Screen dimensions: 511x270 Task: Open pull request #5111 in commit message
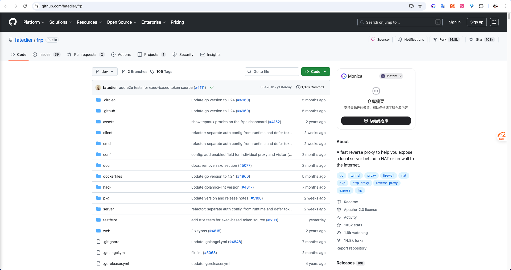click(200, 88)
